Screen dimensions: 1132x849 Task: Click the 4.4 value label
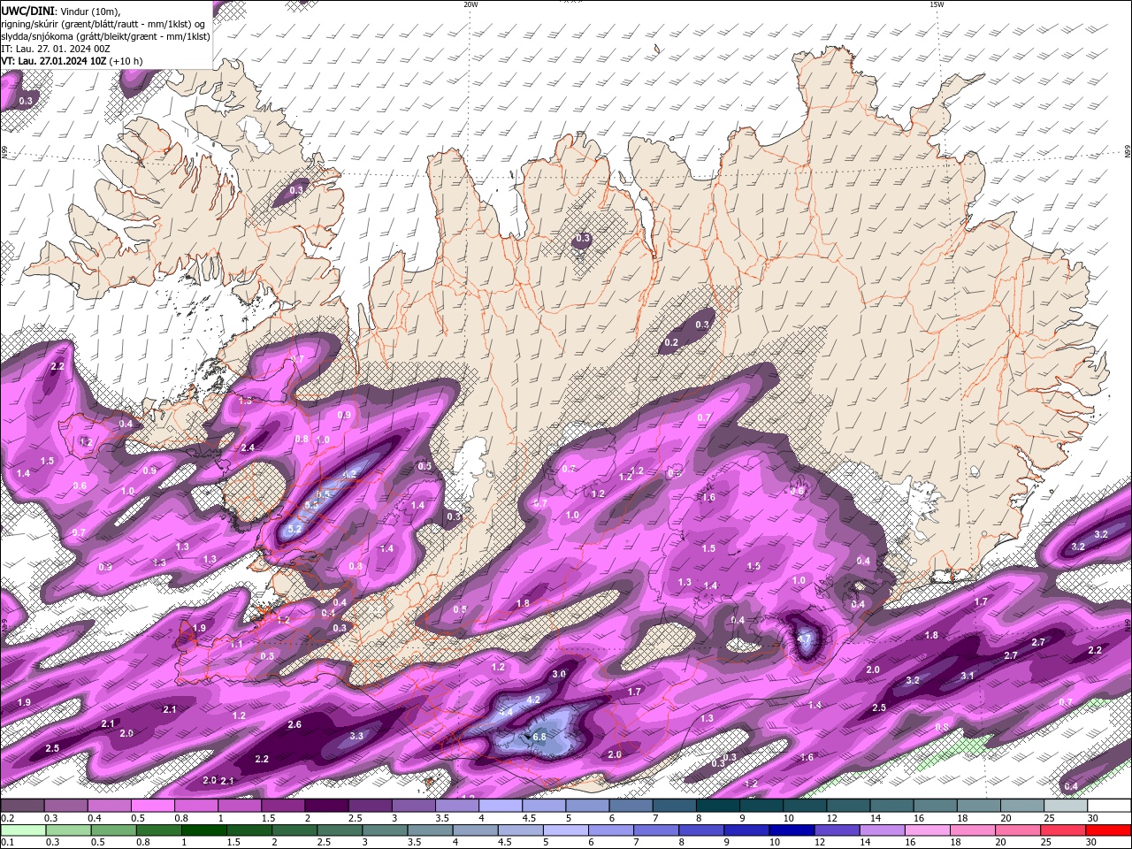coord(506,712)
